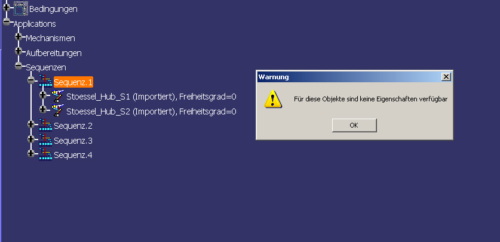Viewport: 500px width, 242px height.
Task: Click the Sequenz.4 sequence icon
Action: click(x=45, y=154)
